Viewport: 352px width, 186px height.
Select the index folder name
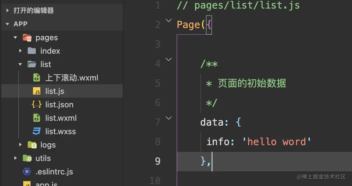[50, 51]
